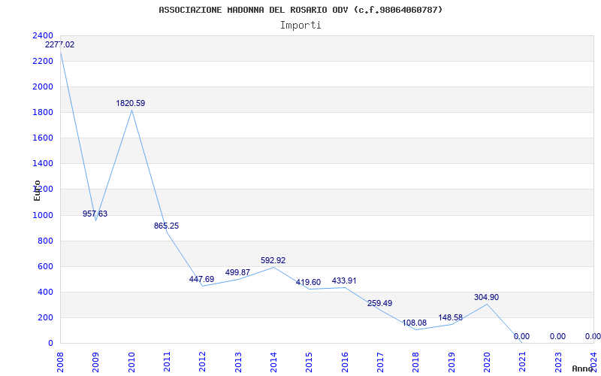Select the 2015 x-axis year label
The width and height of the screenshot is (601, 376).
[x=310, y=362]
